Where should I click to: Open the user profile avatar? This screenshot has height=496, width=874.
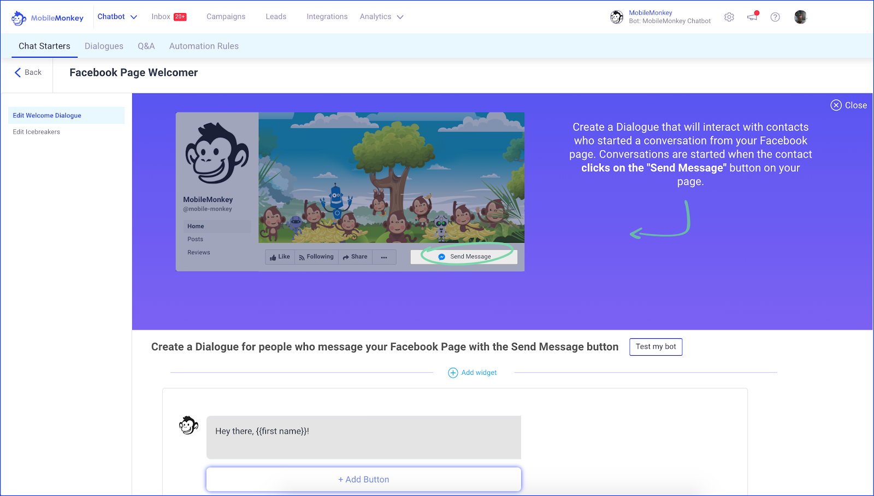click(801, 17)
